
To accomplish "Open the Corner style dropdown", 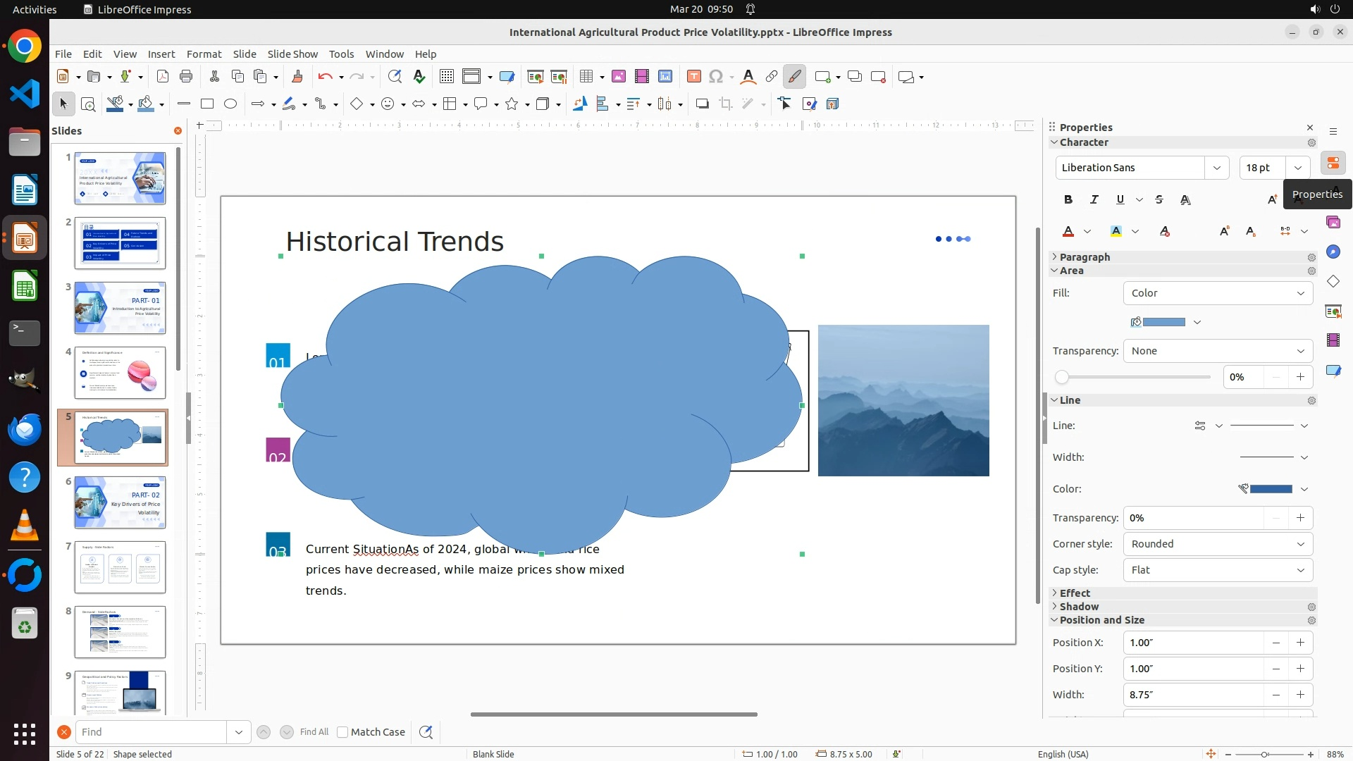I will [1218, 544].
